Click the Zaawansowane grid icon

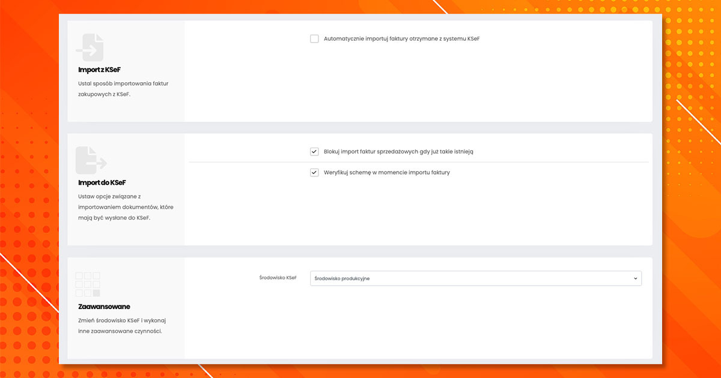[x=88, y=284]
